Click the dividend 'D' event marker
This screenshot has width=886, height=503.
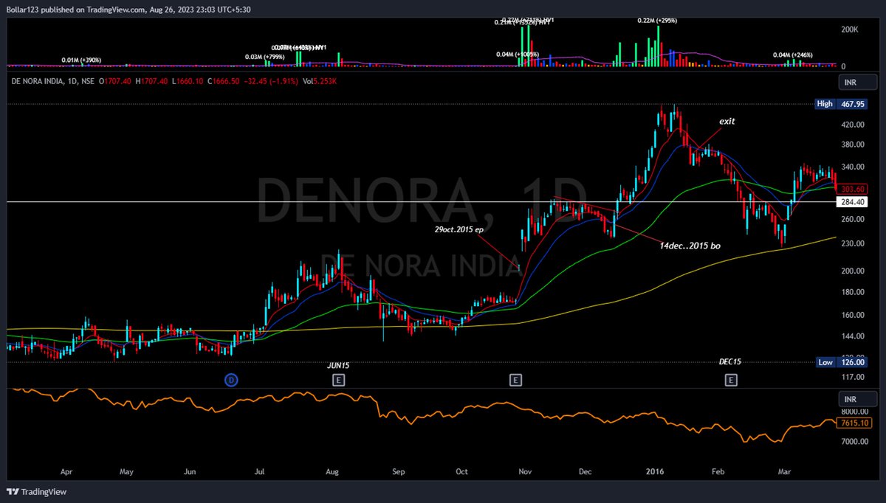coord(231,380)
